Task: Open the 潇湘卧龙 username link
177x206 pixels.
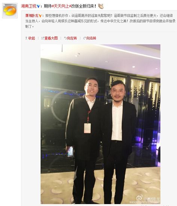Action: coord(32,16)
